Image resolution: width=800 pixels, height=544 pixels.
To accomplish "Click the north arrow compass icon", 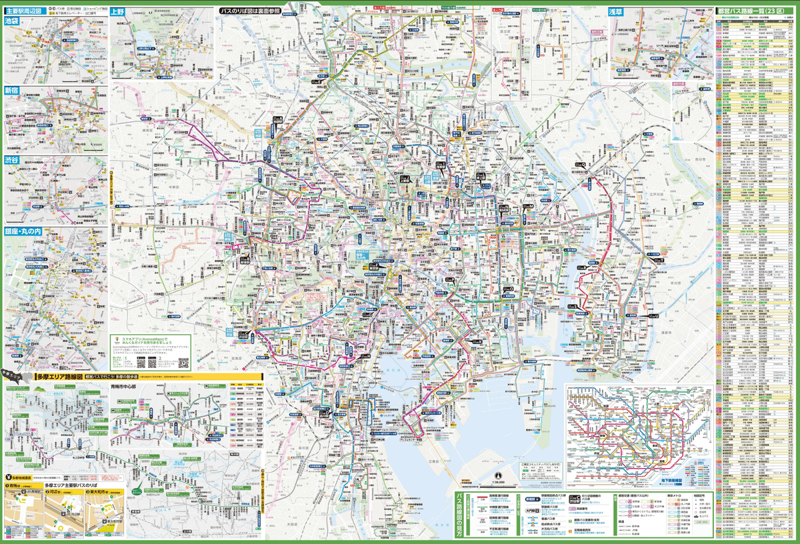I will click(498, 474).
